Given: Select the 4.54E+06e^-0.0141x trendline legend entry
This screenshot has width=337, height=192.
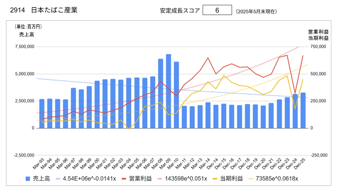Looking at the screenshot, I should coord(86,179).
